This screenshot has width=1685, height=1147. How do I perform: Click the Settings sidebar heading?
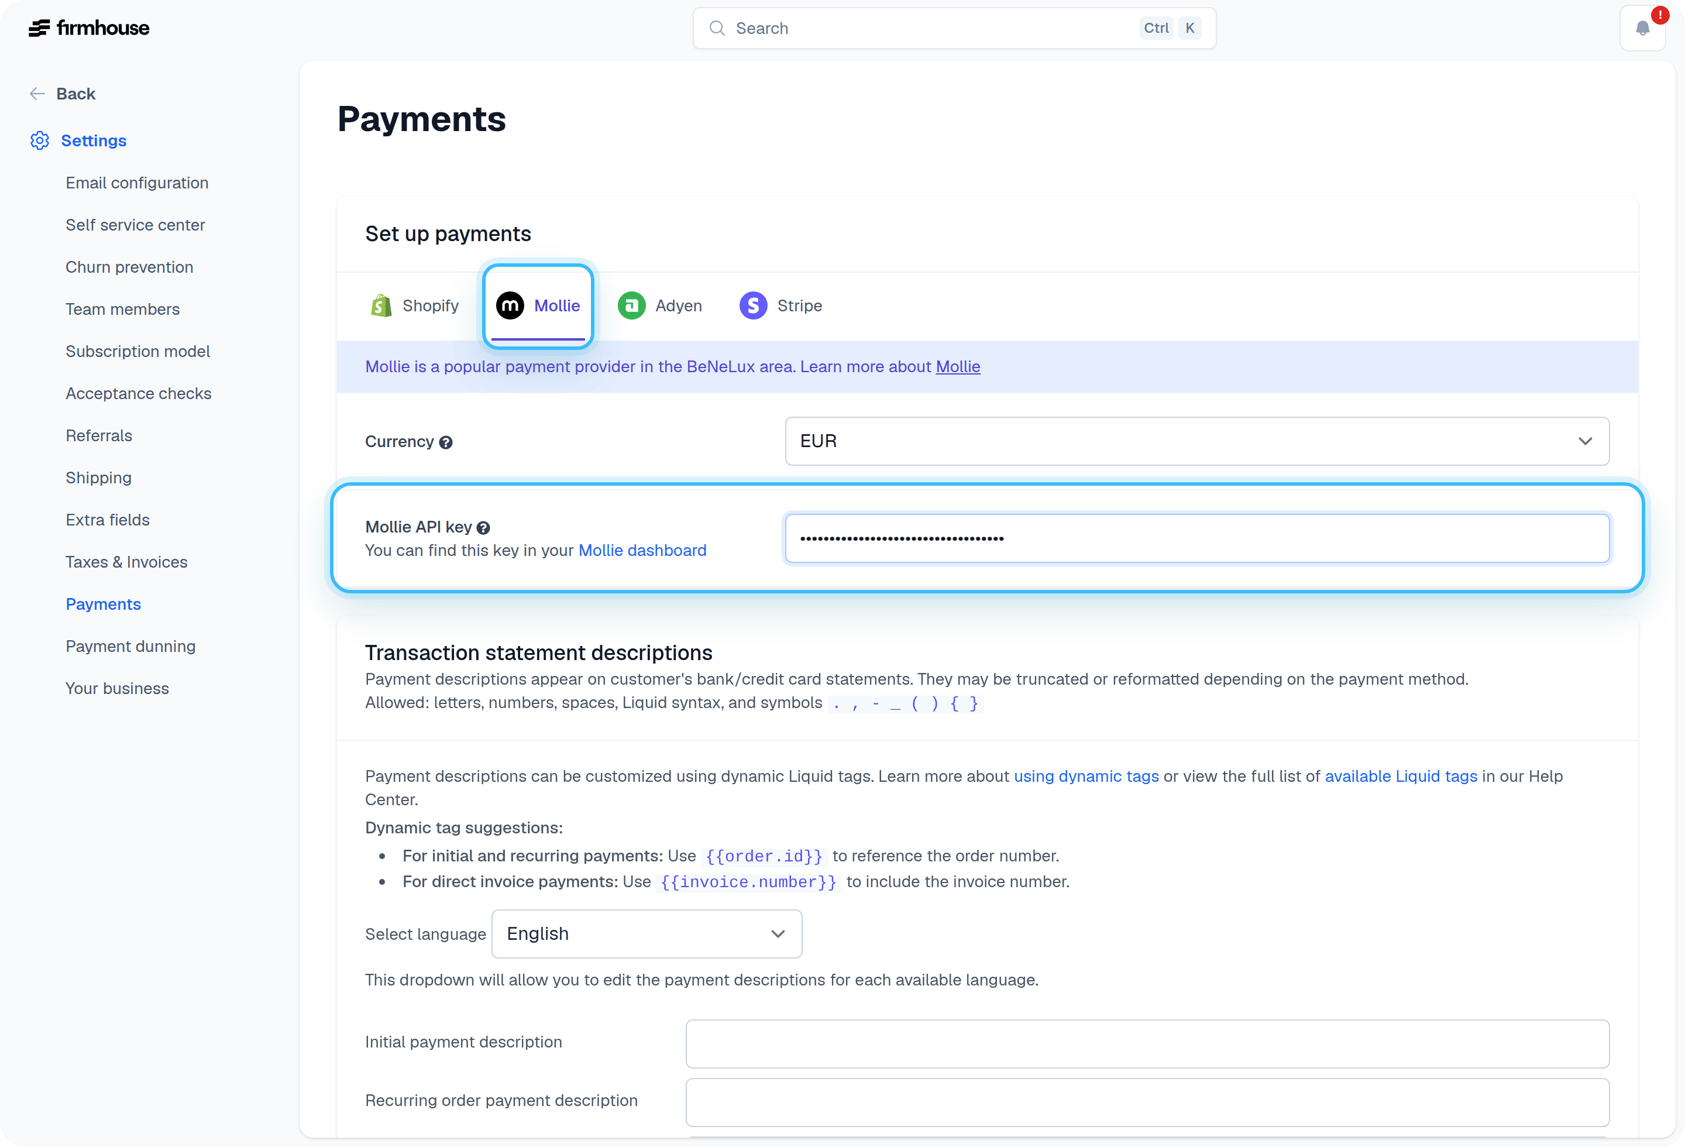point(94,140)
